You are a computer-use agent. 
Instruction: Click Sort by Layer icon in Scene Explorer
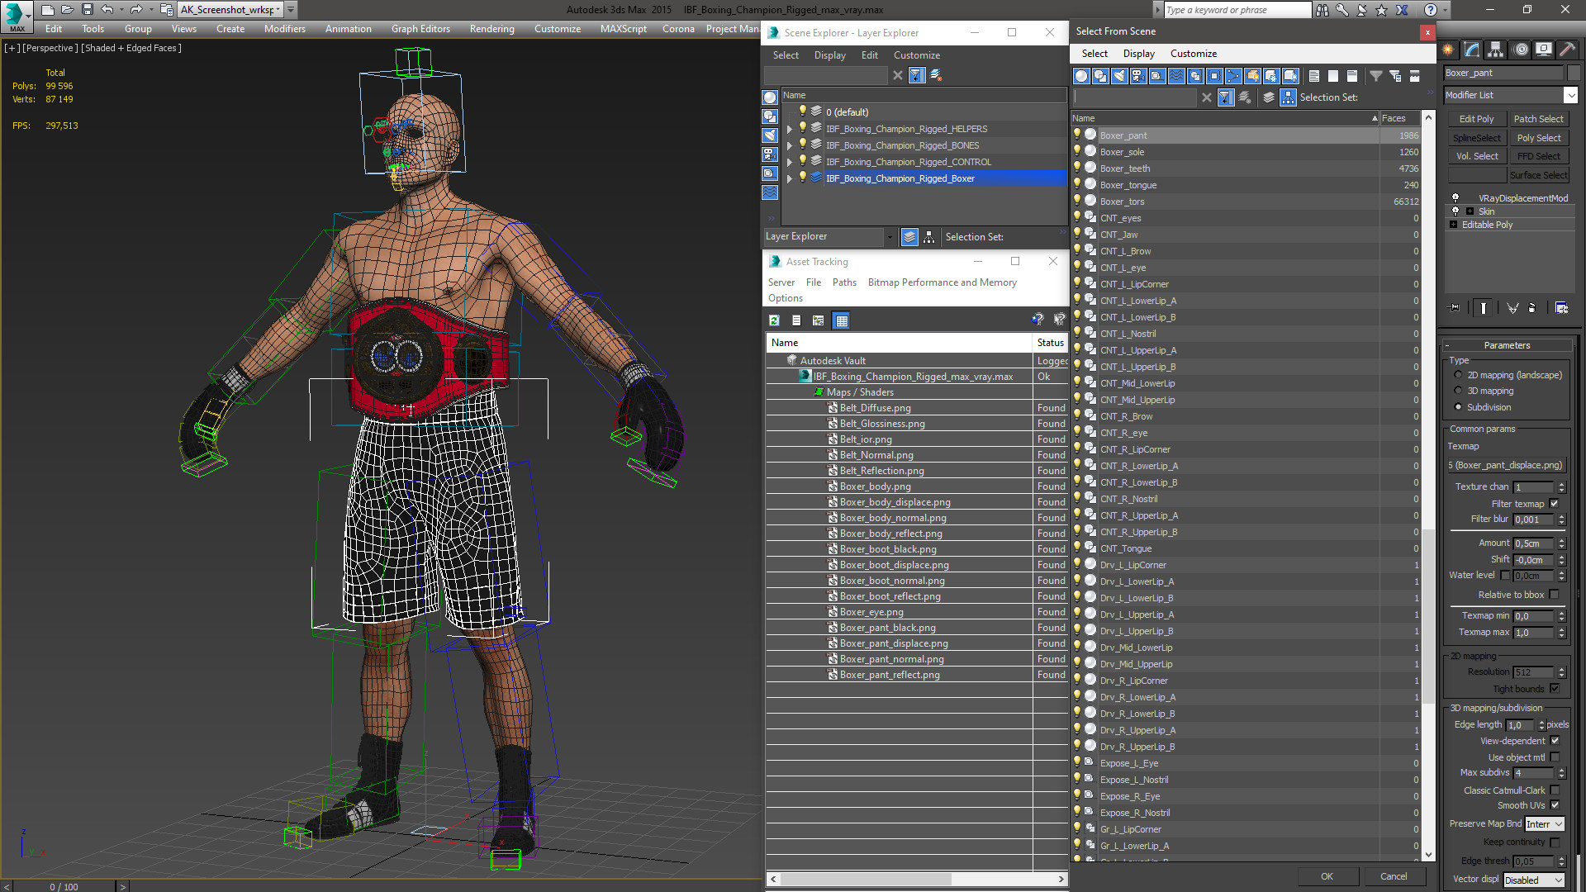(909, 237)
